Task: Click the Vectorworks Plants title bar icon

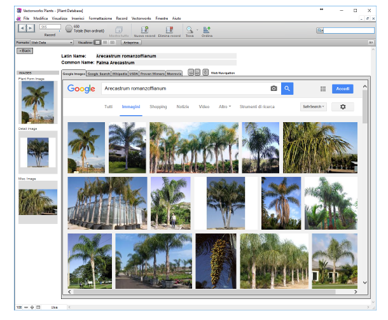Action: pos(19,10)
